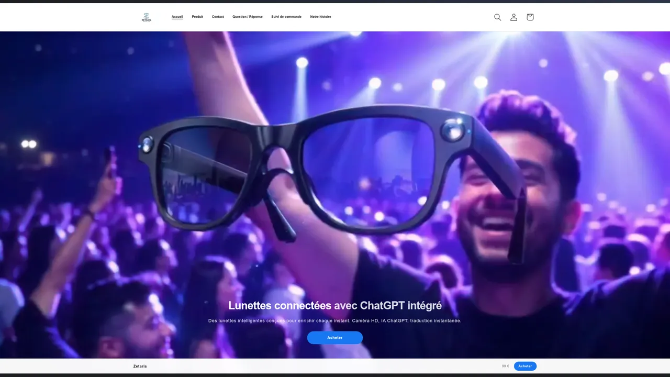Open the account login icon
Screen dimensions: 670x377
[514, 17]
